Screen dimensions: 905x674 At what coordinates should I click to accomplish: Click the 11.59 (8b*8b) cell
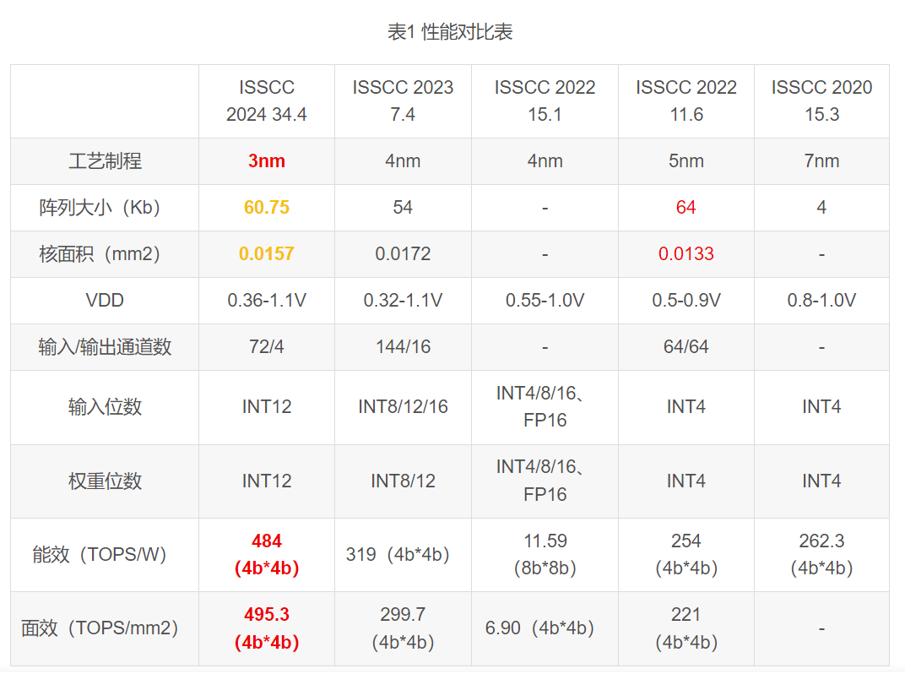(545, 555)
